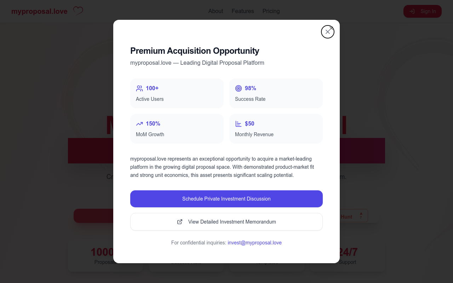Select the $50 Monthly Revenue card
This screenshot has height=283, width=453.
[276, 129]
